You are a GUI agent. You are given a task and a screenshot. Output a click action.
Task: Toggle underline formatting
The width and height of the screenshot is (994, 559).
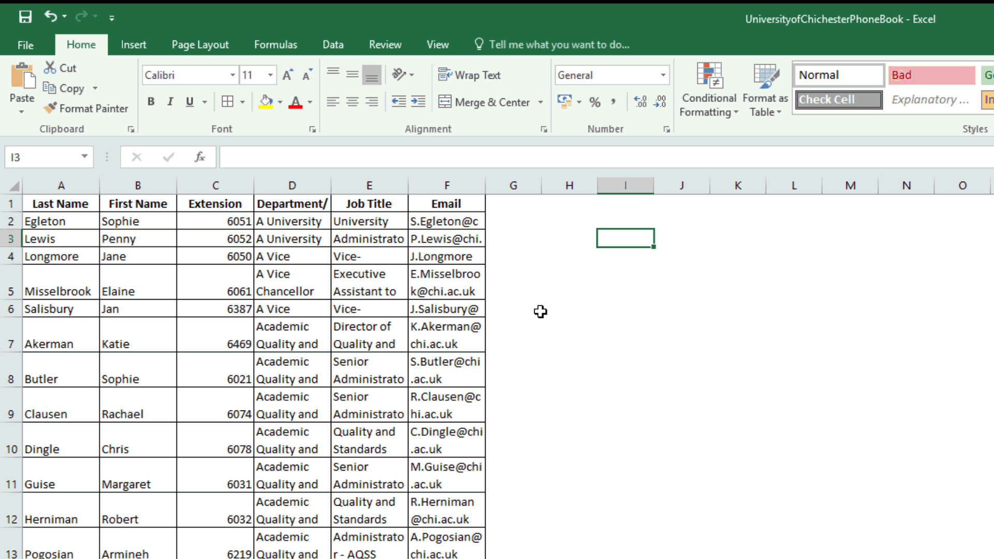point(189,101)
